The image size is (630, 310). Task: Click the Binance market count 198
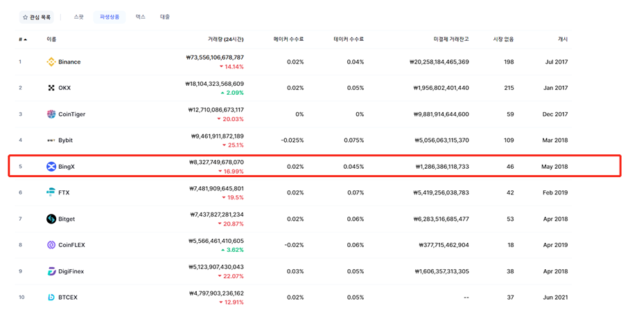pyautogui.click(x=509, y=62)
